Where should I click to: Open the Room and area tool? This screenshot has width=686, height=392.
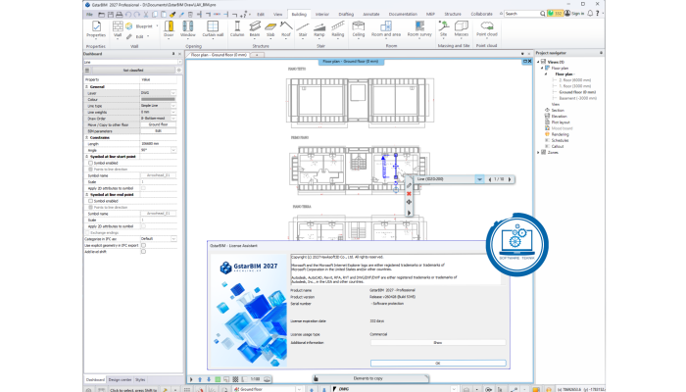tap(386, 29)
